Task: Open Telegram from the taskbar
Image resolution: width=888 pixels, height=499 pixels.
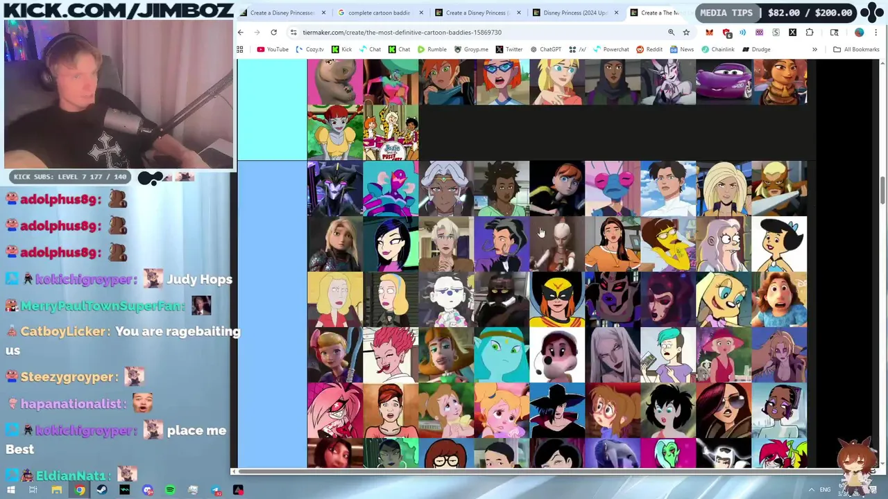Action: pyautogui.click(x=216, y=490)
